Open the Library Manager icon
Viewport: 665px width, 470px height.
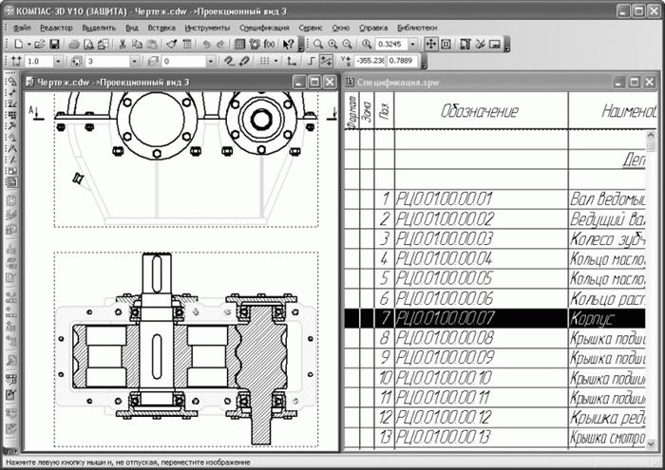(x=239, y=44)
